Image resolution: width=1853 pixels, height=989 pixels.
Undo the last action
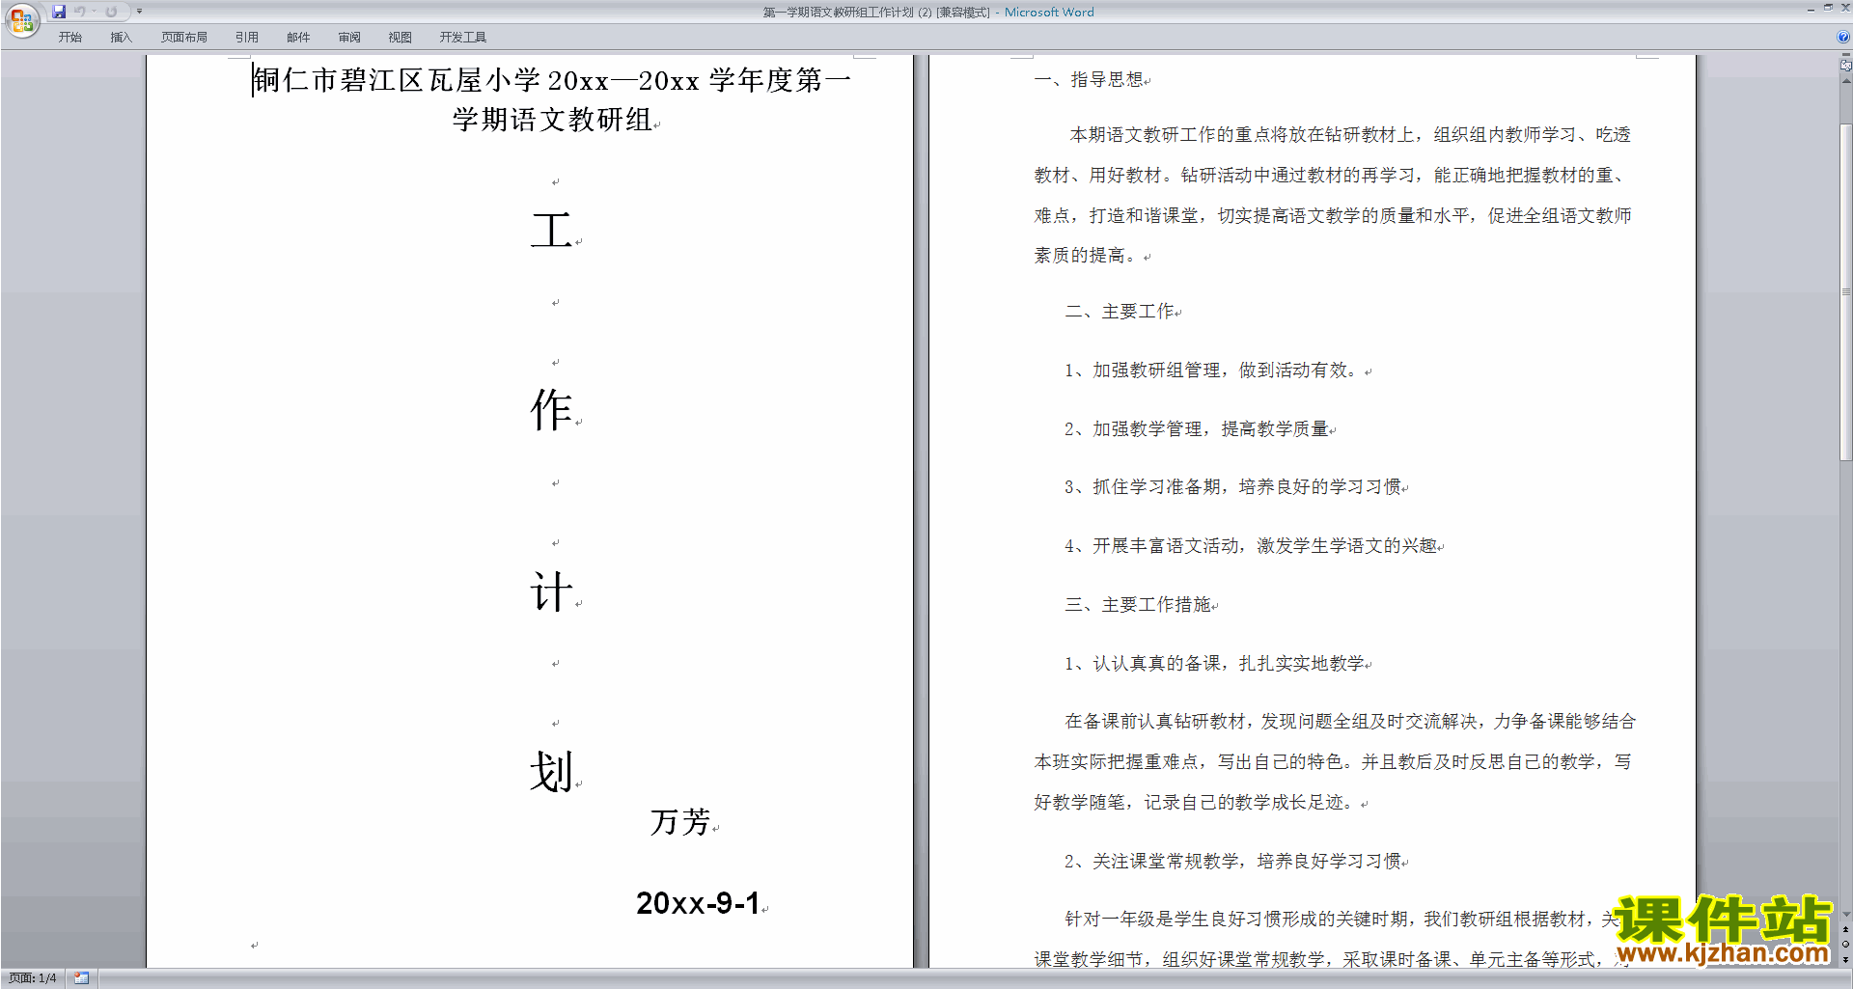(x=79, y=12)
